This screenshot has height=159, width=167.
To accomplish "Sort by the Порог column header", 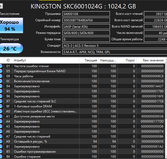I will click(x=127, y=60).
